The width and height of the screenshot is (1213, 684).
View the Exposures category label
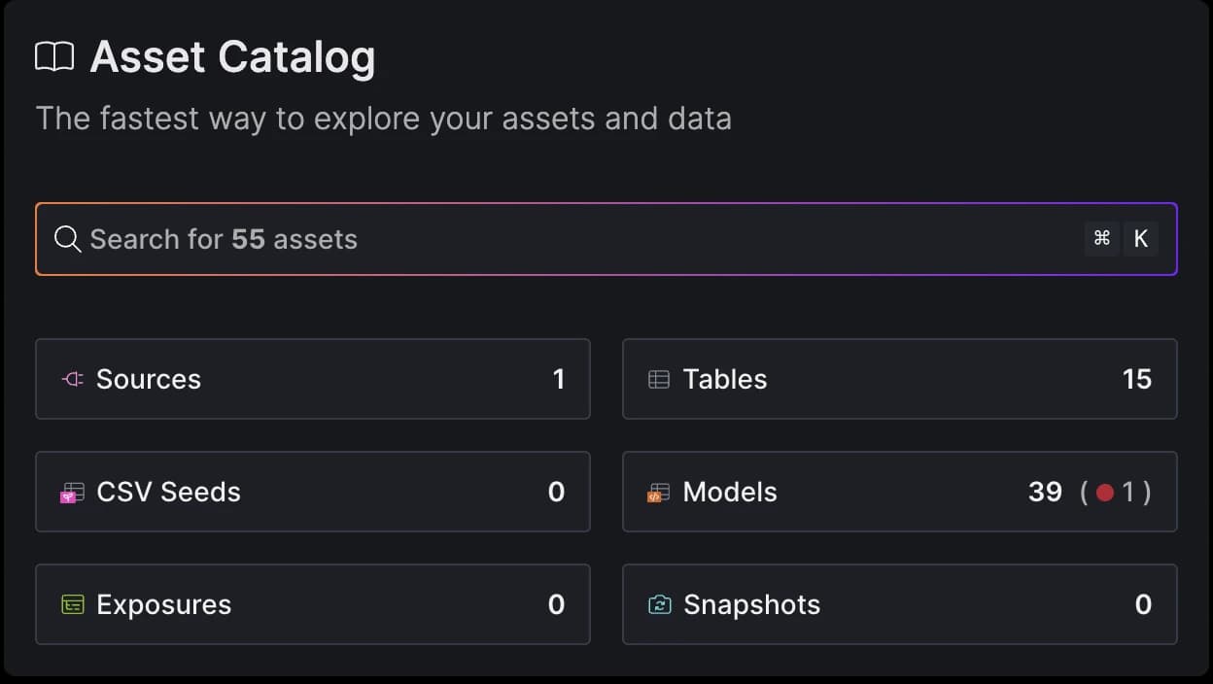click(164, 604)
